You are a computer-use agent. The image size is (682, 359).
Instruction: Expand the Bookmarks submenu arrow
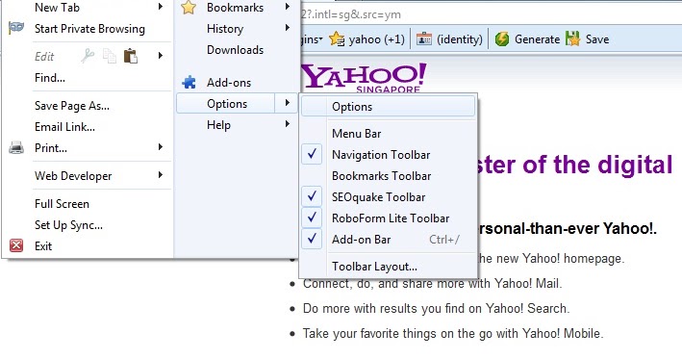(287, 7)
